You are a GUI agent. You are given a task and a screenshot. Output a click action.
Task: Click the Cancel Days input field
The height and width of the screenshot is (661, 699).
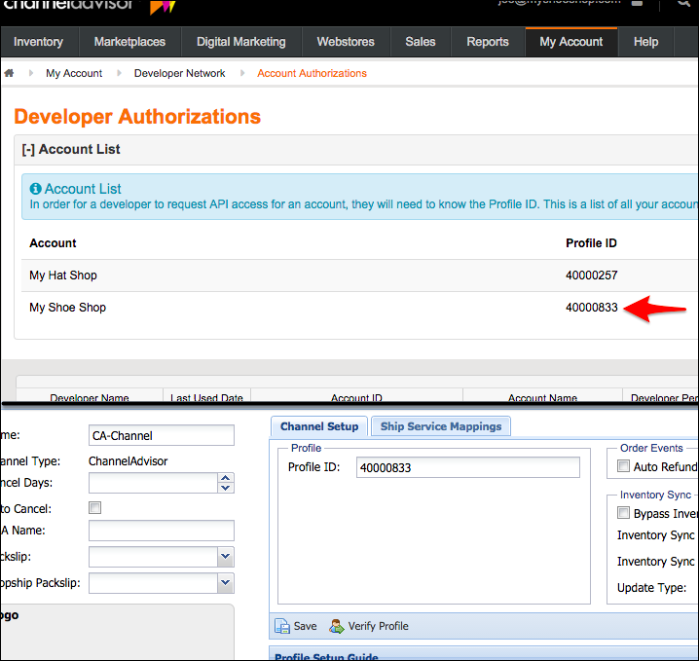coord(154,483)
